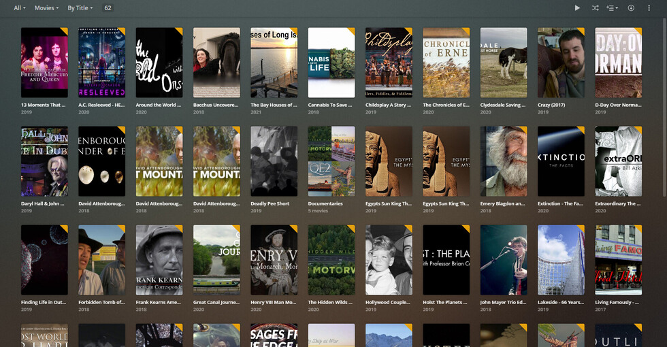This screenshot has height=347, width=667.
Task: Open the A.C. Resleeved poster
Action: click(x=101, y=63)
